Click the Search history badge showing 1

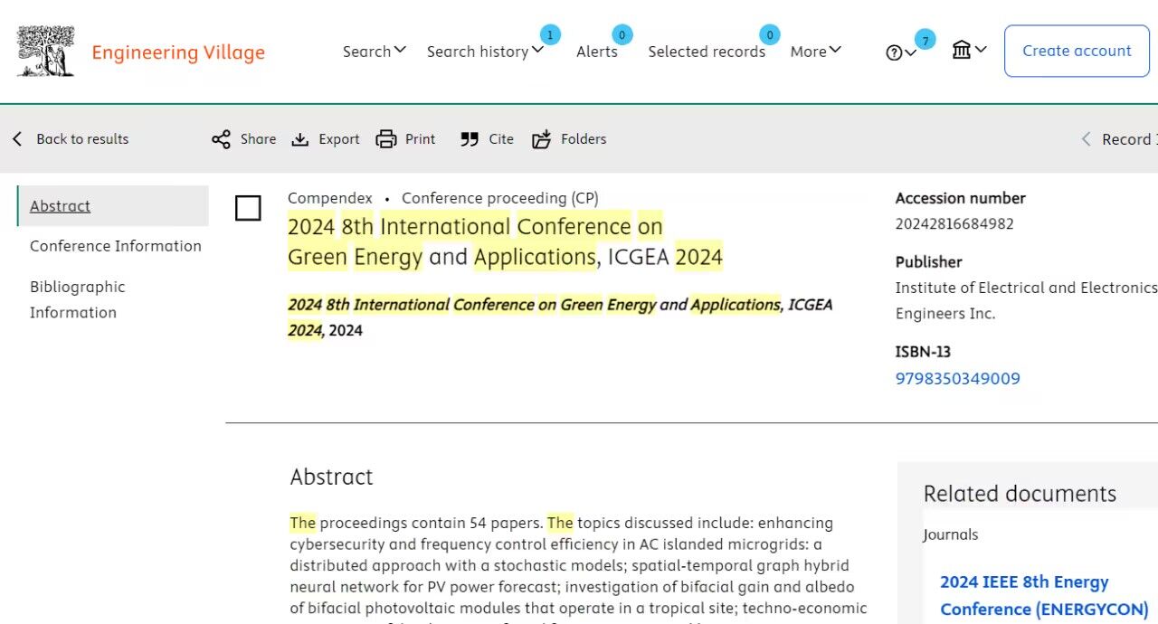click(550, 35)
